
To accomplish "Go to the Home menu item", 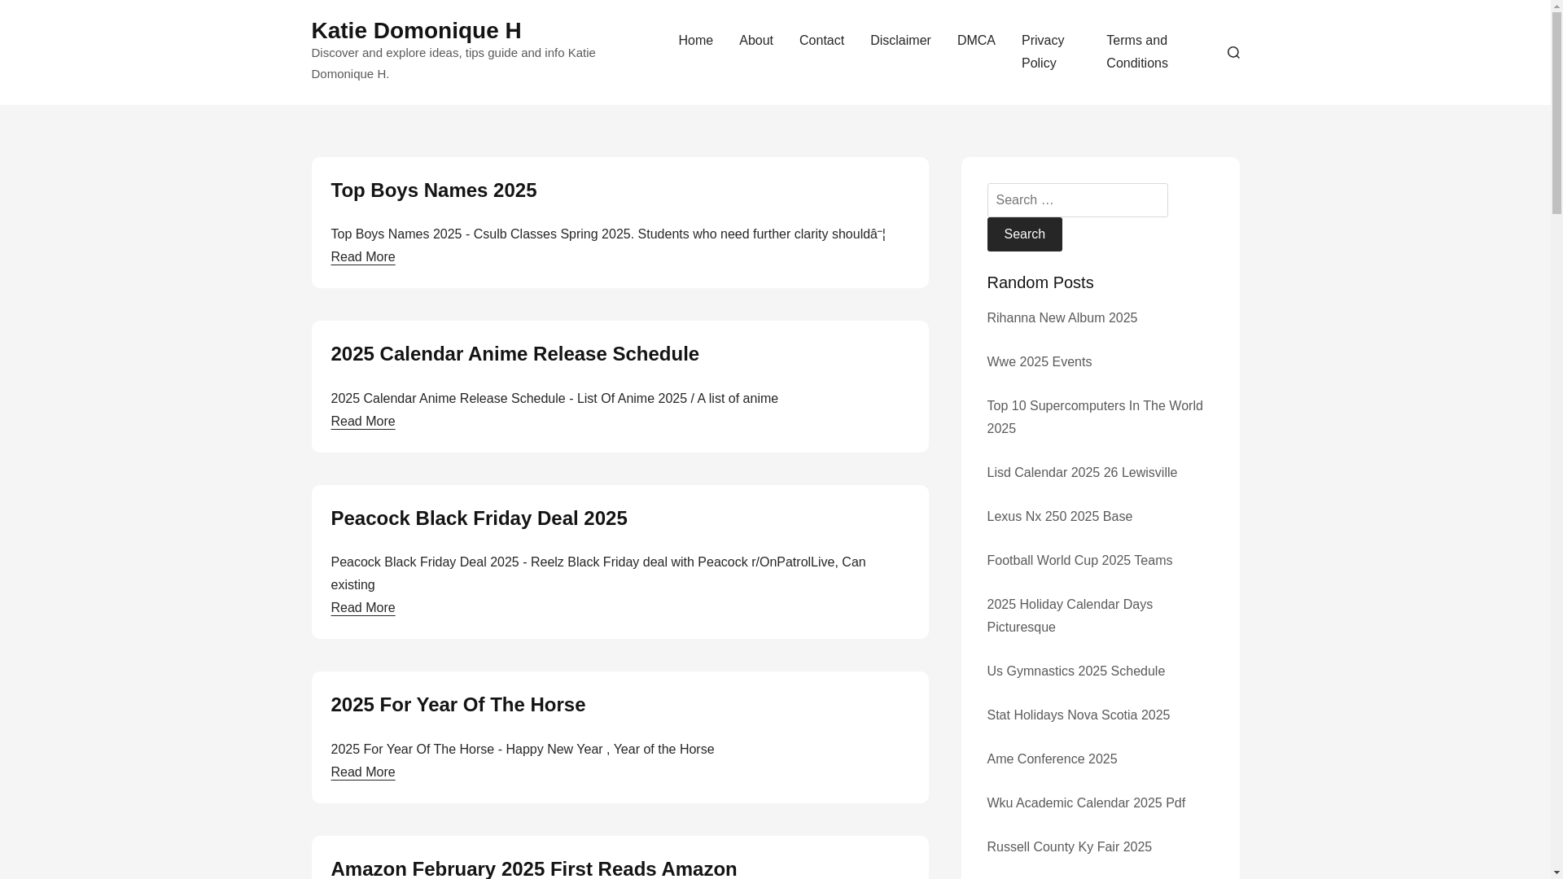I will click(695, 41).
